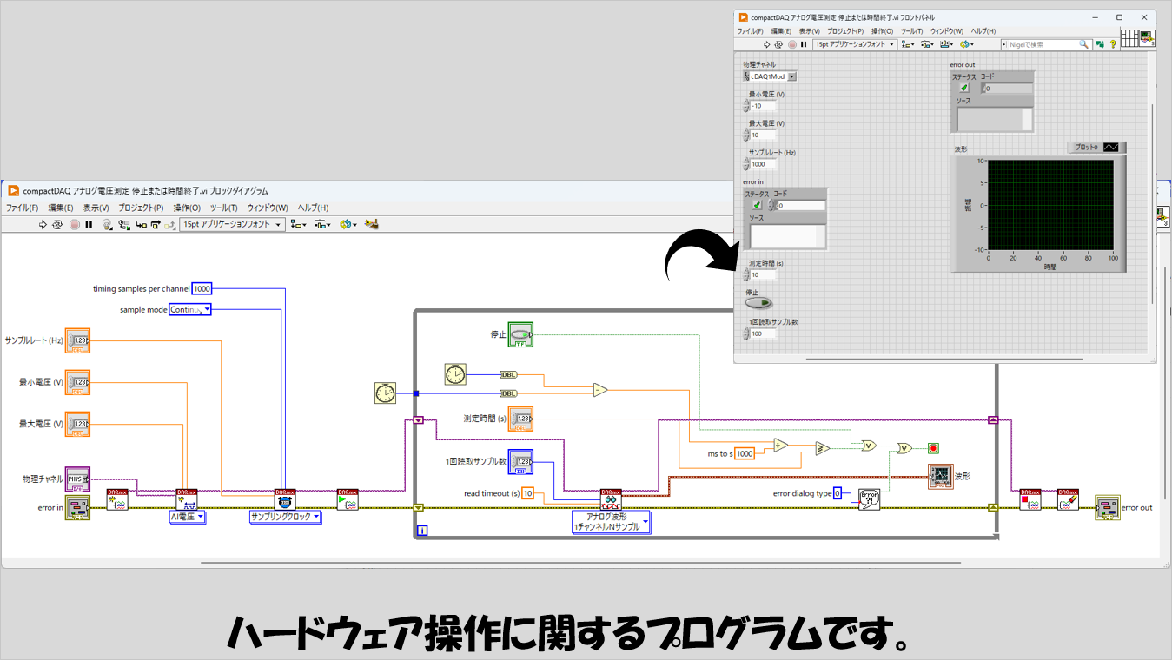Open 操作(O) menu in block diagram
Viewport: 1172px width, 660px height.
tap(187, 208)
